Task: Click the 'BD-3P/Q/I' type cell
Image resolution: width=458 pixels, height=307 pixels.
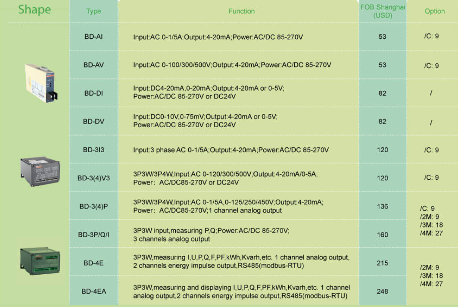Action: [93, 235]
